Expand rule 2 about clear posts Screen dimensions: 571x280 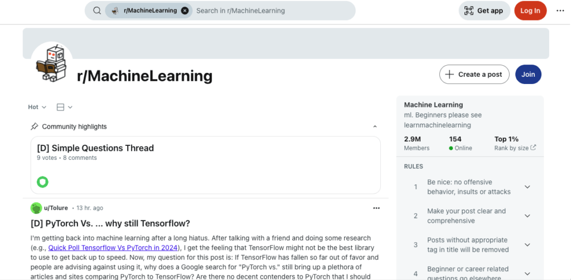[x=528, y=216]
